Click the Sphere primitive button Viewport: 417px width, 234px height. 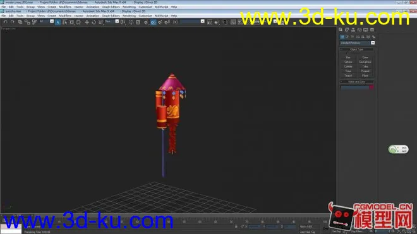pos(348,62)
